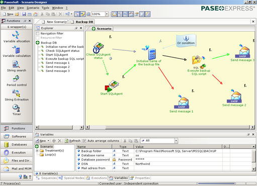Screen dimensions: 257x186
Task: Open the Files and Dir sidebar section
Action: (x=17, y=160)
